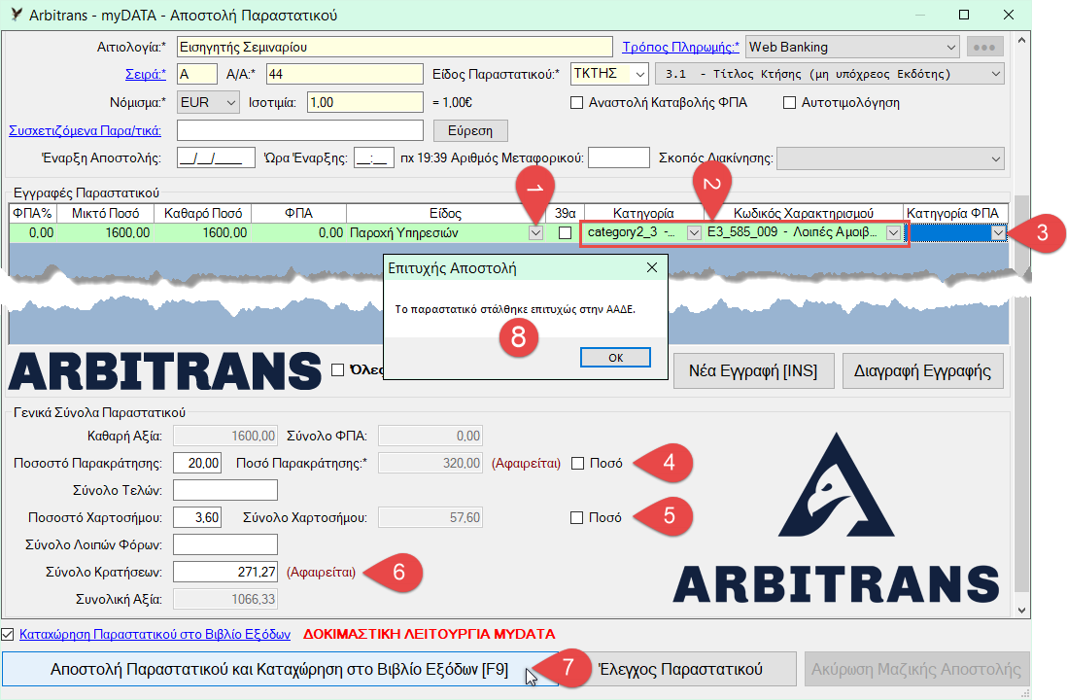Viewport: 1067px width, 700px height.
Task: Click the Κωδικός Χαρακτηρισμού column header
Action: point(803,213)
